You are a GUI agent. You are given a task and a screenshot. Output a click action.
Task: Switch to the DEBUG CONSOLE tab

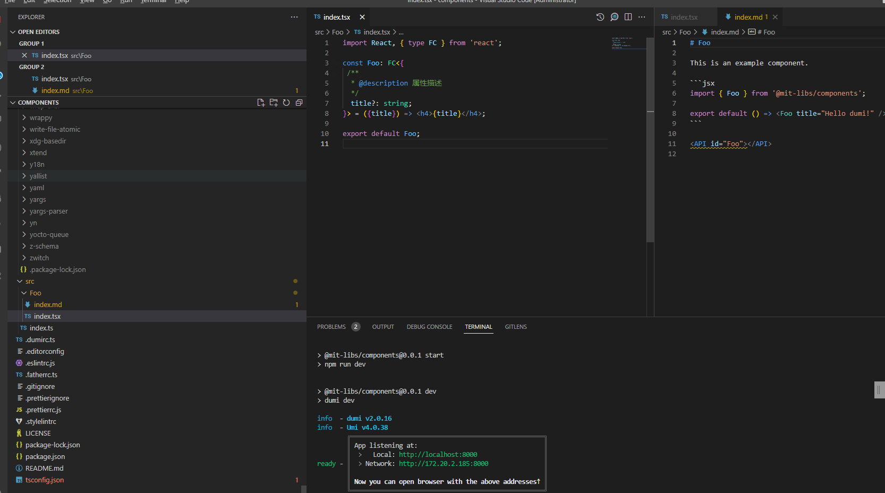(x=429, y=327)
